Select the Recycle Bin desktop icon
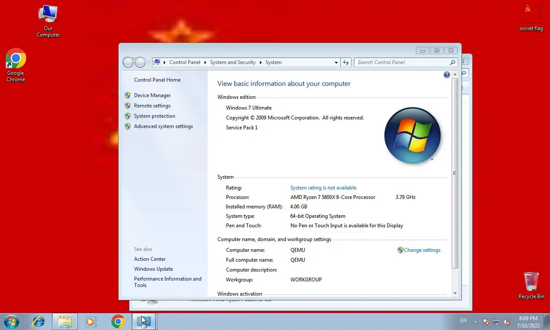This screenshot has height=330, width=550. [x=532, y=285]
